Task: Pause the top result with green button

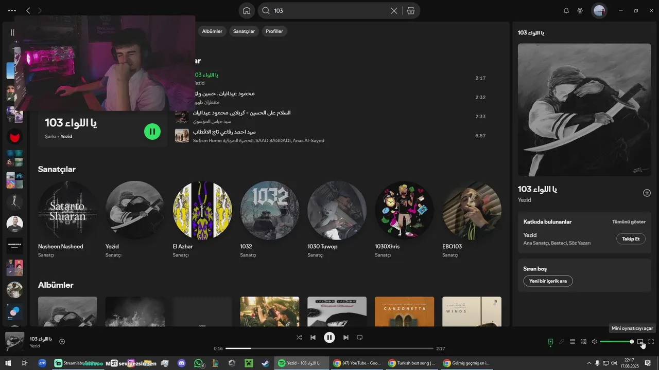Action: tap(152, 132)
